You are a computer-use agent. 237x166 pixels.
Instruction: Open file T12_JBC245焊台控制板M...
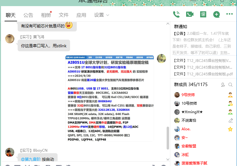pyautogui.click(x=203, y=67)
